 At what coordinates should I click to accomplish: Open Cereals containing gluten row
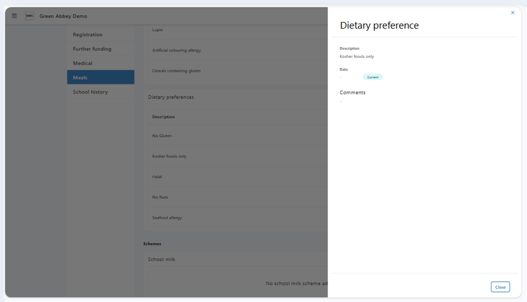[x=176, y=71]
